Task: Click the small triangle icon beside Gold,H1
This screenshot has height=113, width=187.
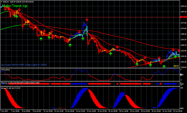Action: (1, 2)
